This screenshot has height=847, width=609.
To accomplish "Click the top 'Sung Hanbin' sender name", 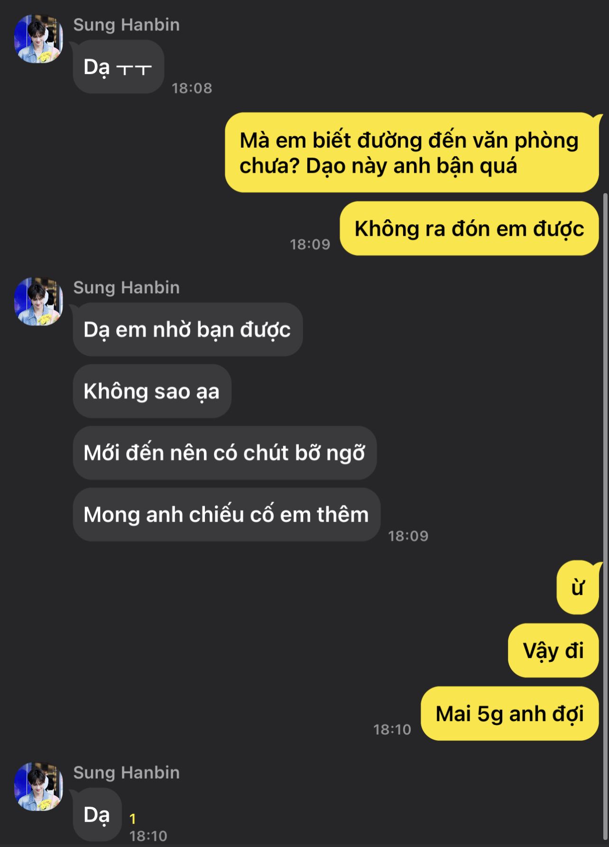I will [127, 25].
